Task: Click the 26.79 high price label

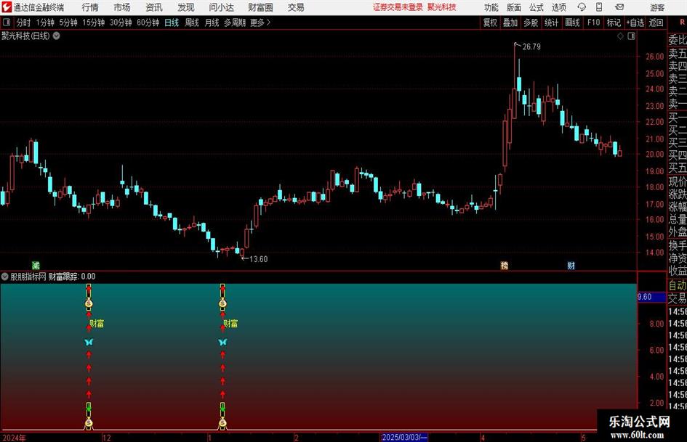Action: click(x=531, y=46)
